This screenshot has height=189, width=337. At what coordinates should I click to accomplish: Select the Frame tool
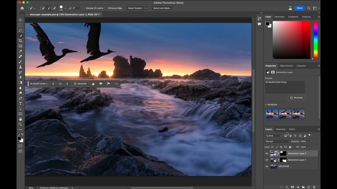[21, 46]
